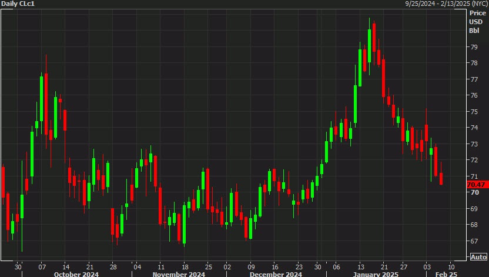Click the 18 date tick in November
Viewport: 489px width, 277px height.
click(x=185, y=267)
